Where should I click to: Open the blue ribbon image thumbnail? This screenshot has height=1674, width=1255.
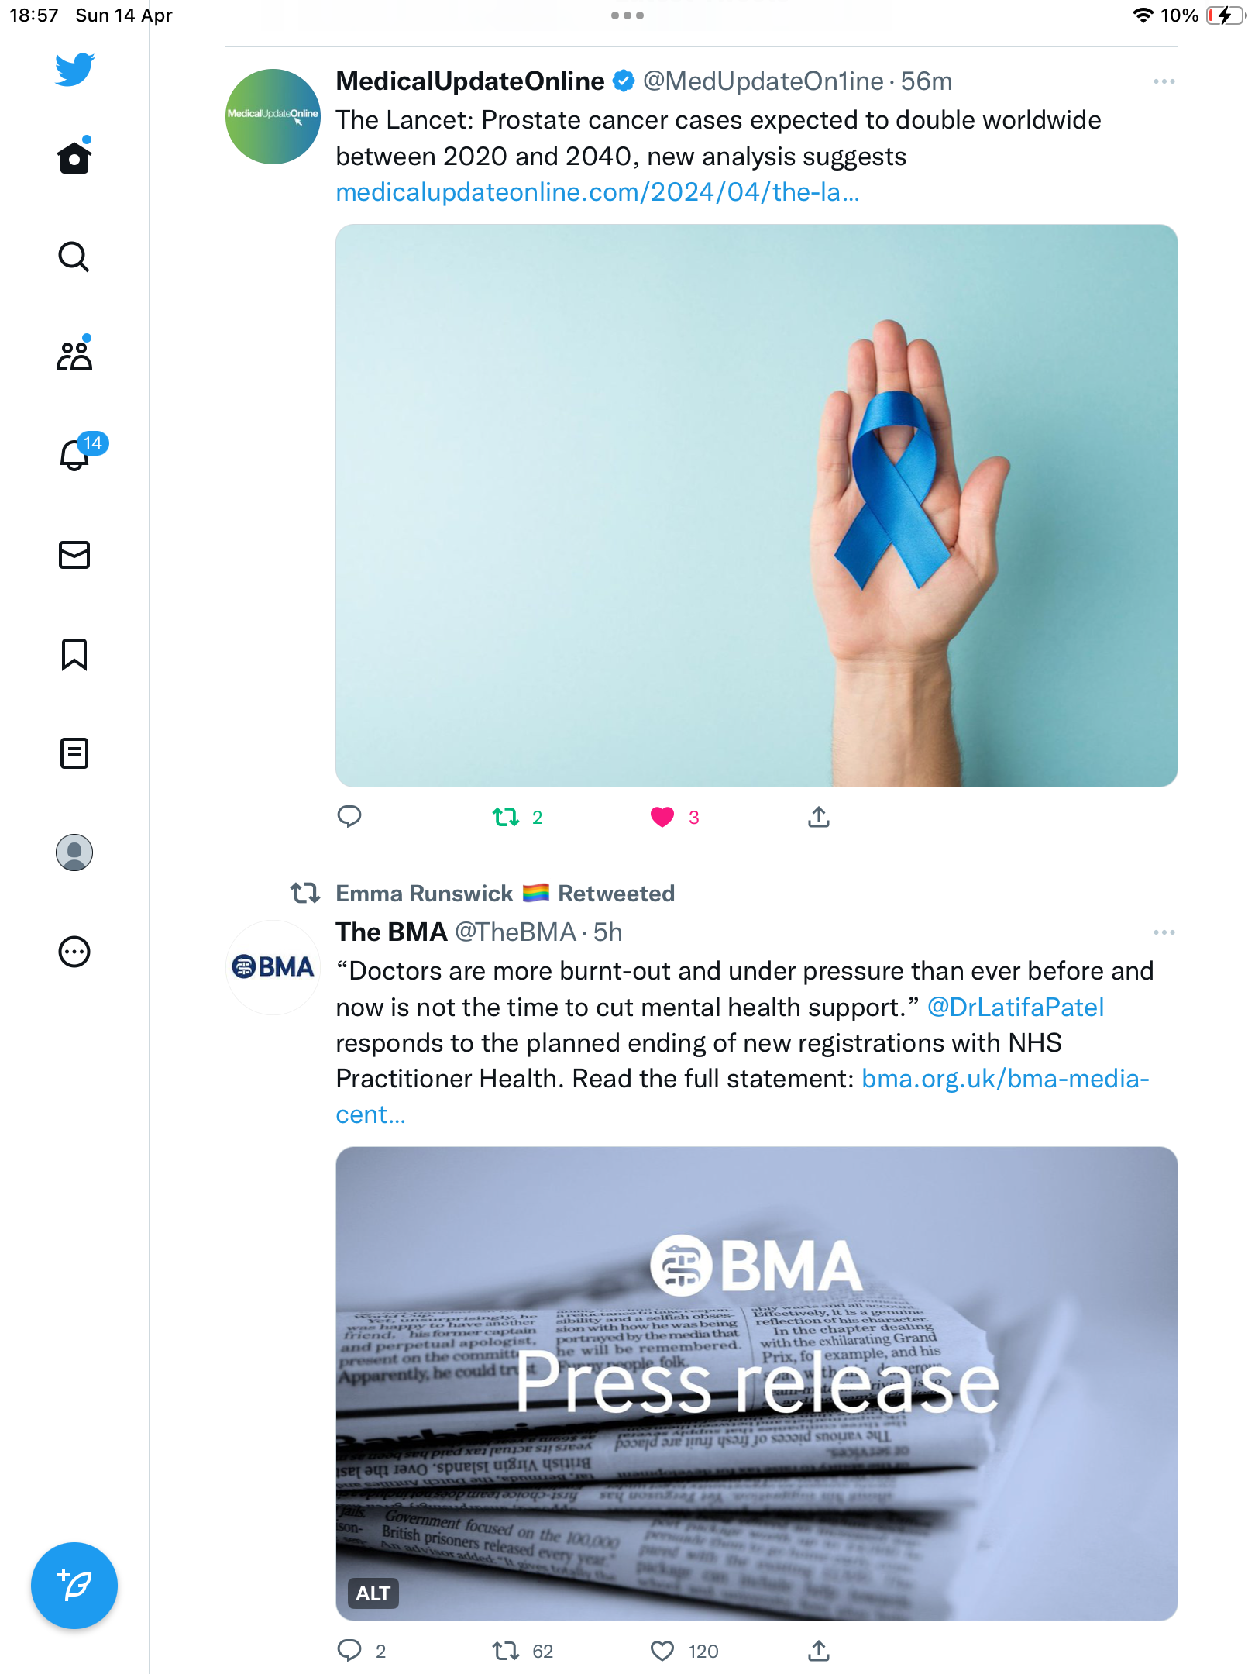pyautogui.click(x=756, y=505)
